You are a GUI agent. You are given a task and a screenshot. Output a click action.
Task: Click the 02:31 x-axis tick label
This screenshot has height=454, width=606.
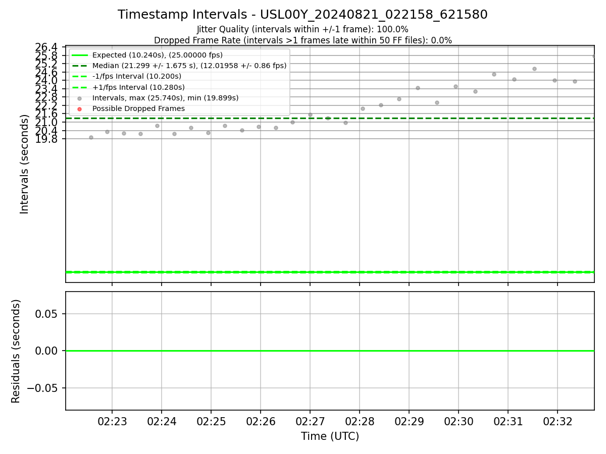(x=508, y=422)
